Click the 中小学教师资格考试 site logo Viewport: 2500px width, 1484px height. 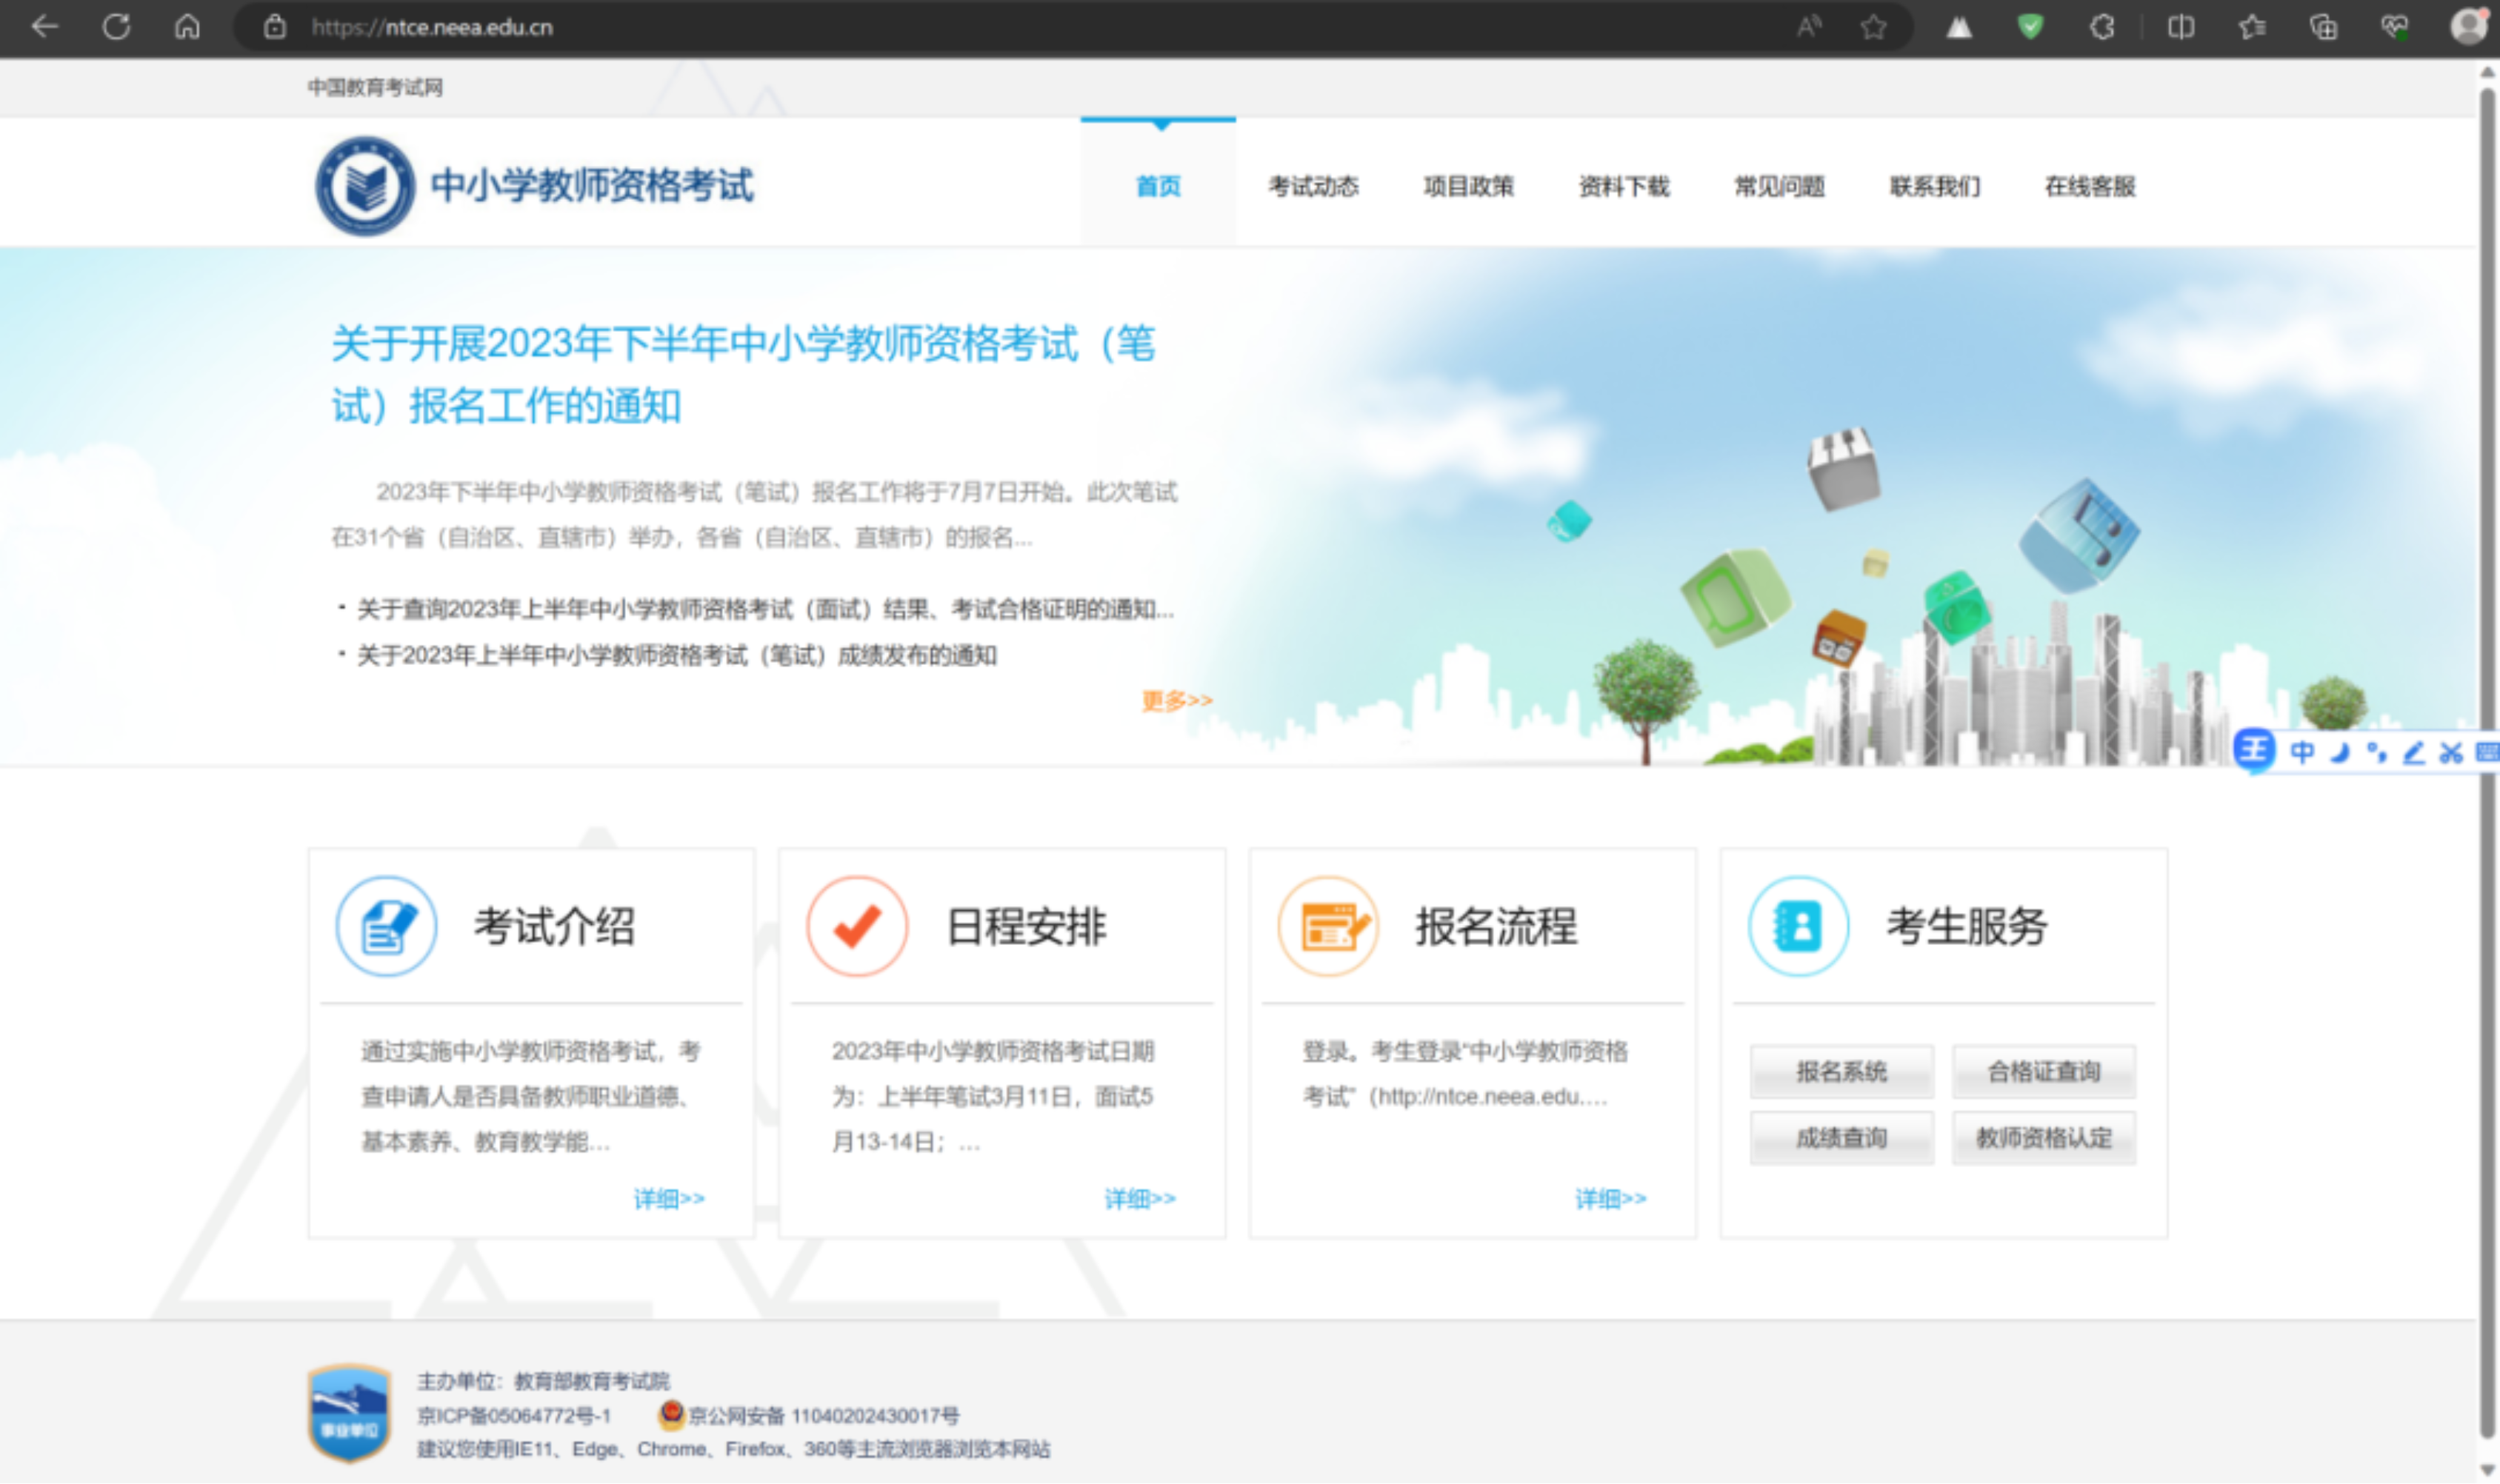pyautogui.click(x=365, y=186)
